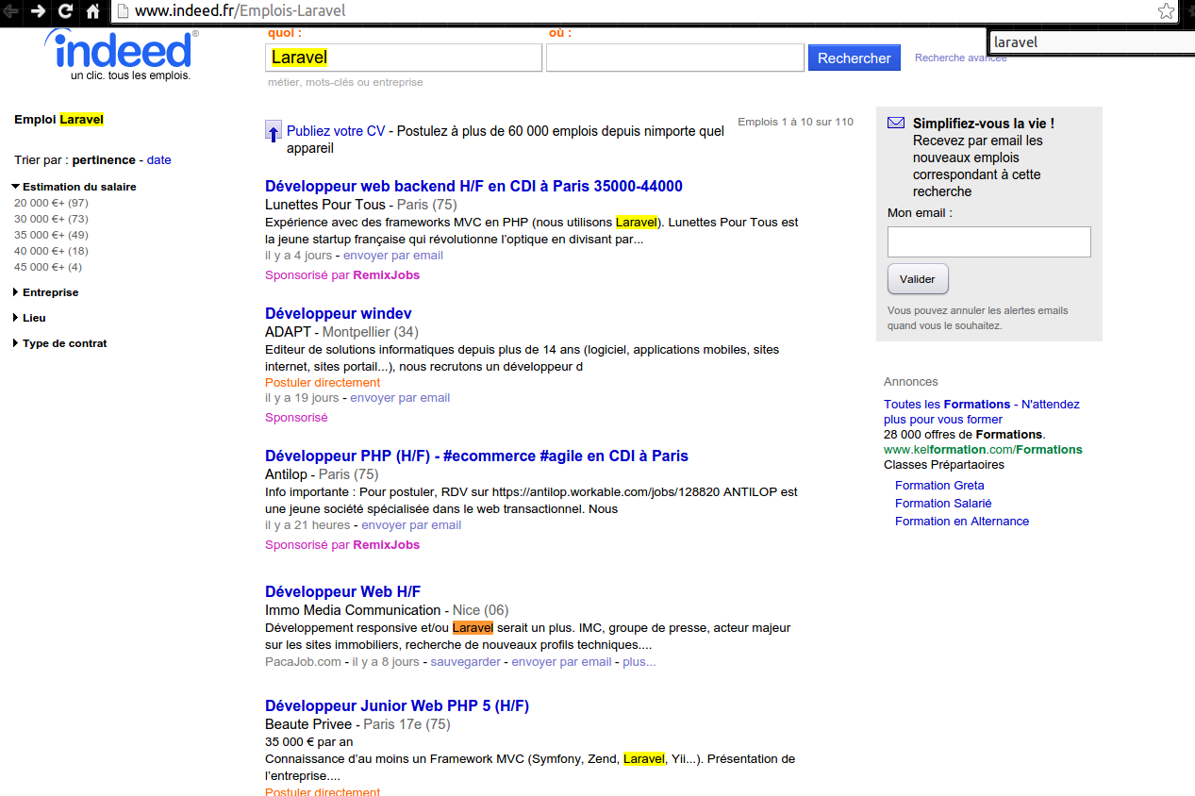1195x796 pixels.
Task: Click the Mon email input field
Action: (x=989, y=241)
